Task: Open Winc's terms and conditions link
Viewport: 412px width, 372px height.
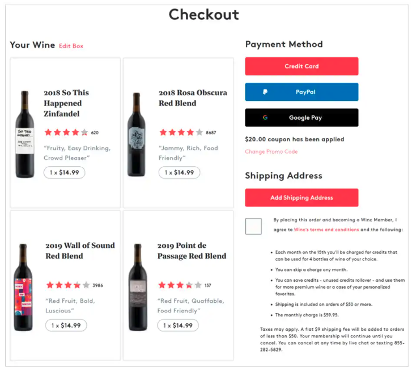Action: pyautogui.click(x=326, y=230)
